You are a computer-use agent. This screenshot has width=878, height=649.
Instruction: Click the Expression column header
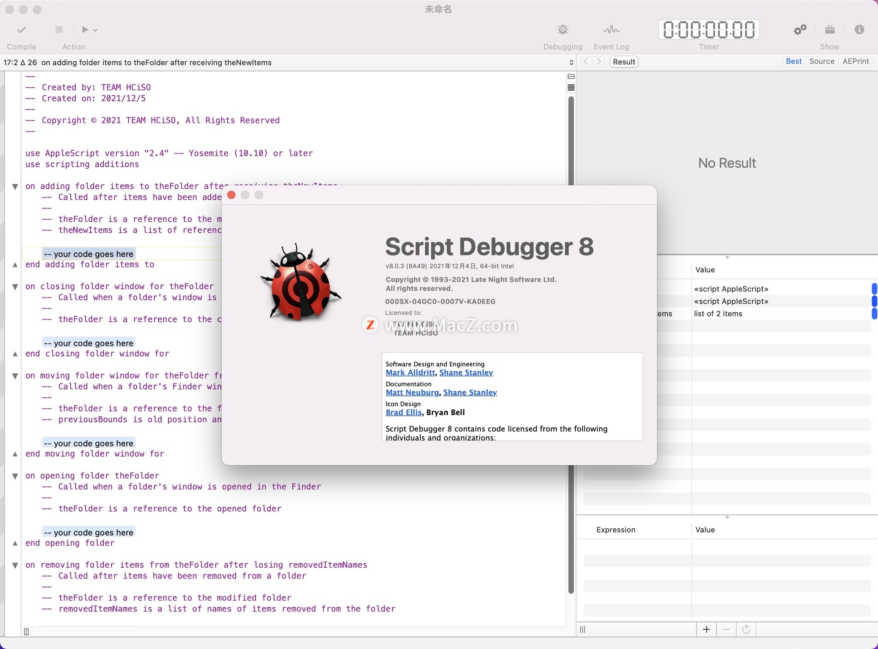pyautogui.click(x=616, y=530)
